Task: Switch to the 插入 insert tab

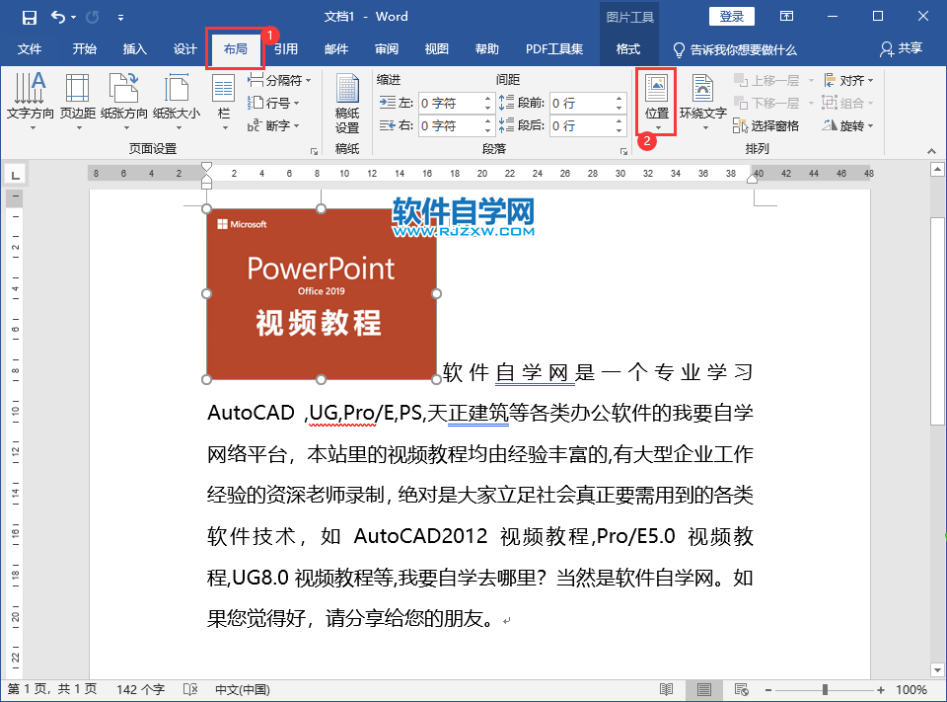Action: point(135,49)
